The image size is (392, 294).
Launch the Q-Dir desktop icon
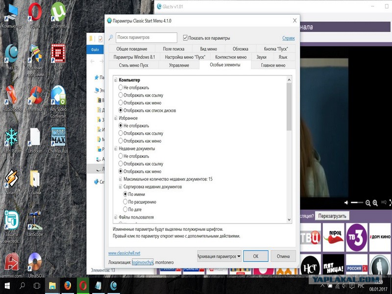click(58, 57)
